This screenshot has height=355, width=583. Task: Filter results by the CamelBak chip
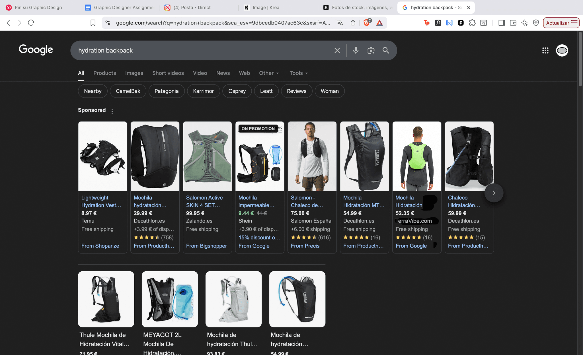tap(128, 91)
